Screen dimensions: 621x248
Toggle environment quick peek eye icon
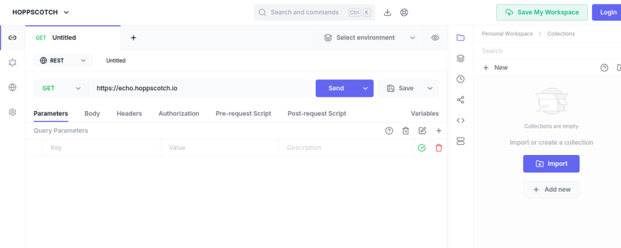435,37
